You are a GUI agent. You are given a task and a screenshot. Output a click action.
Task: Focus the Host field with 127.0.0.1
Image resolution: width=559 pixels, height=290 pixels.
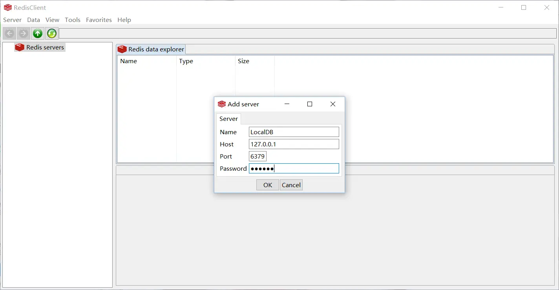click(294, 144)
